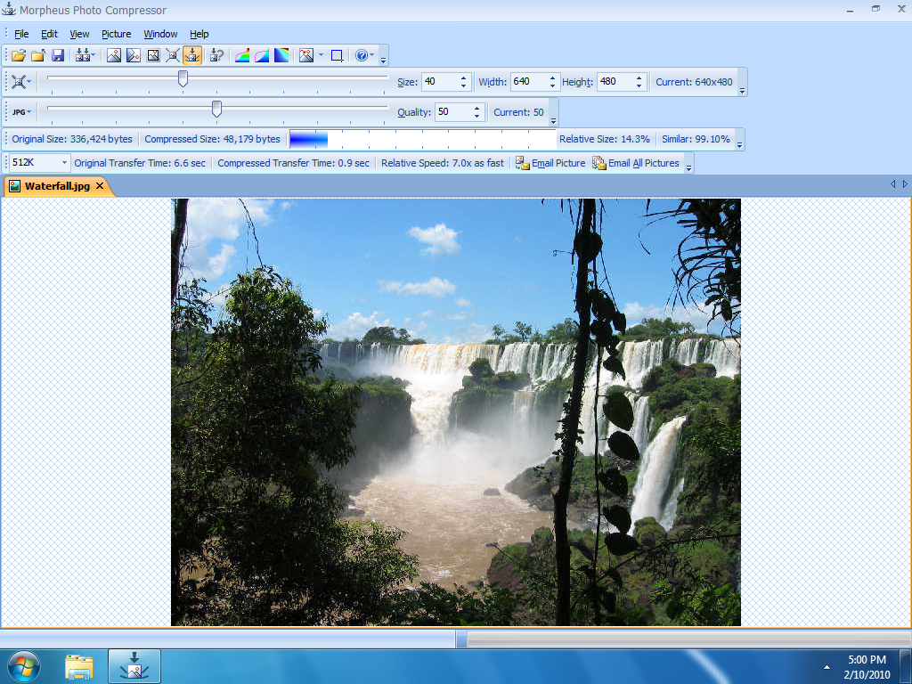Click the Open file folder icon

pyautogui.click(x=19, y=55)
